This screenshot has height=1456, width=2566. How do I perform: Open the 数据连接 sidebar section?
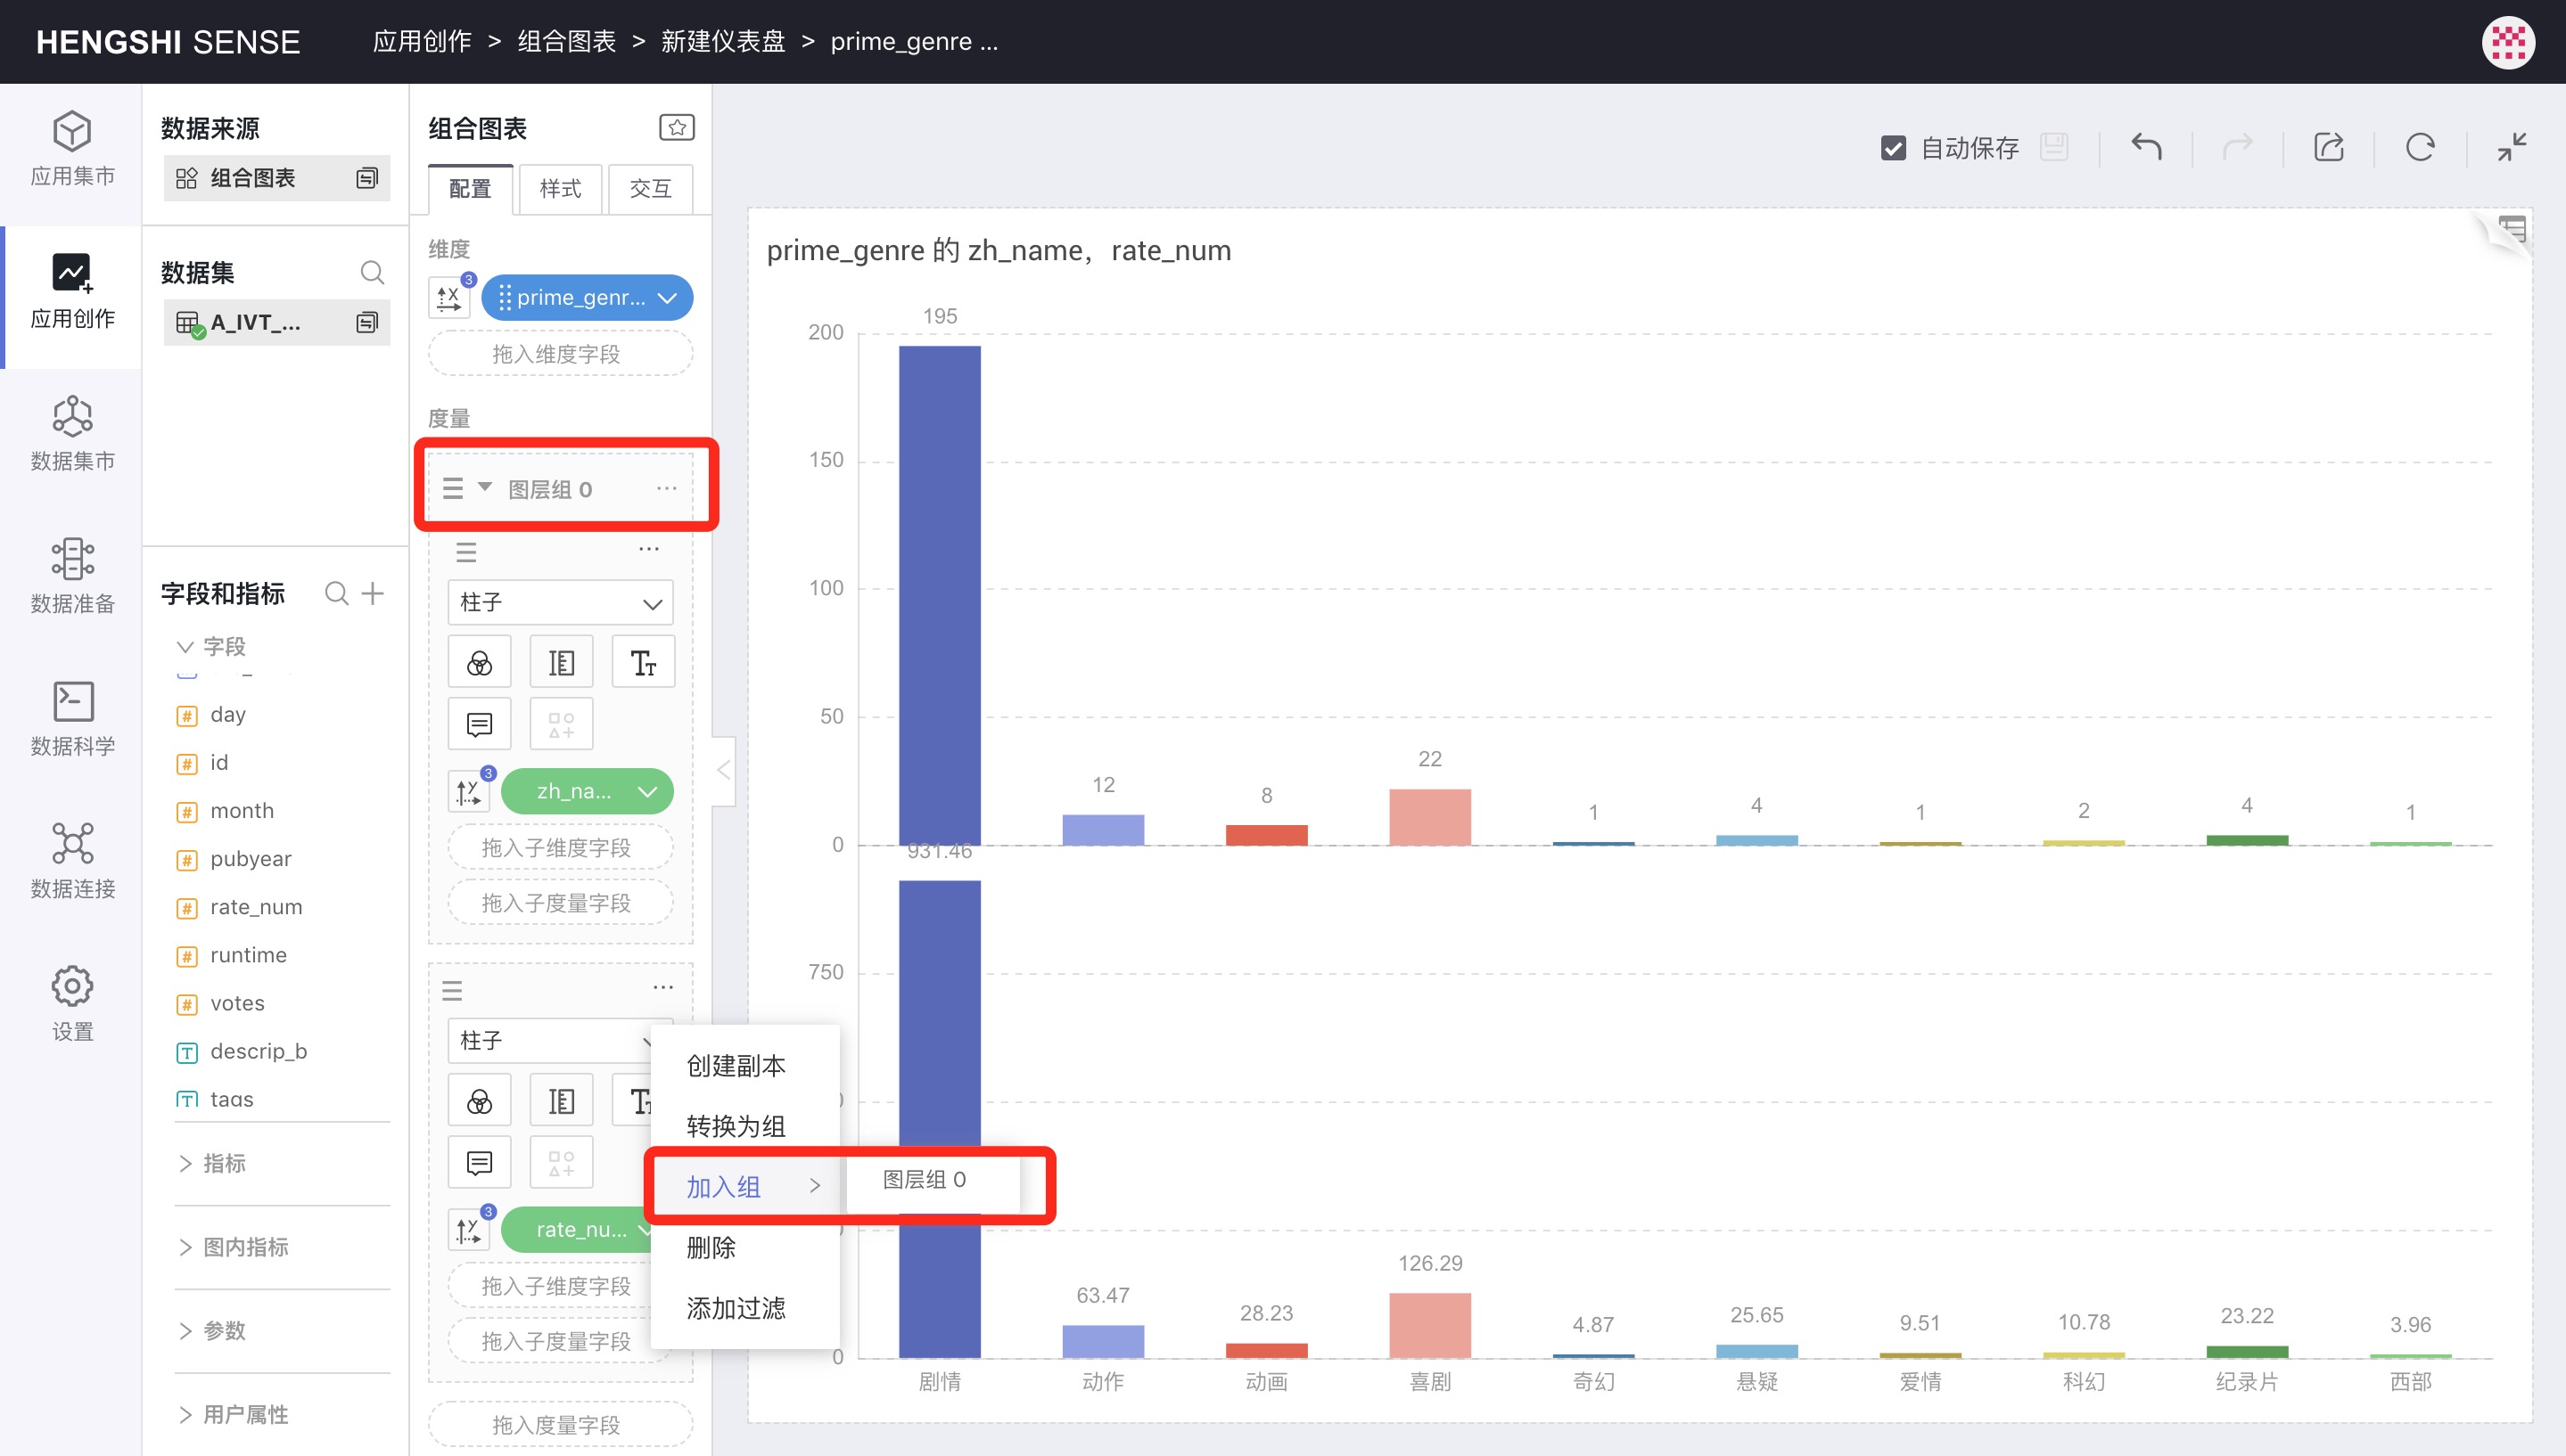[x=72, y=862]
